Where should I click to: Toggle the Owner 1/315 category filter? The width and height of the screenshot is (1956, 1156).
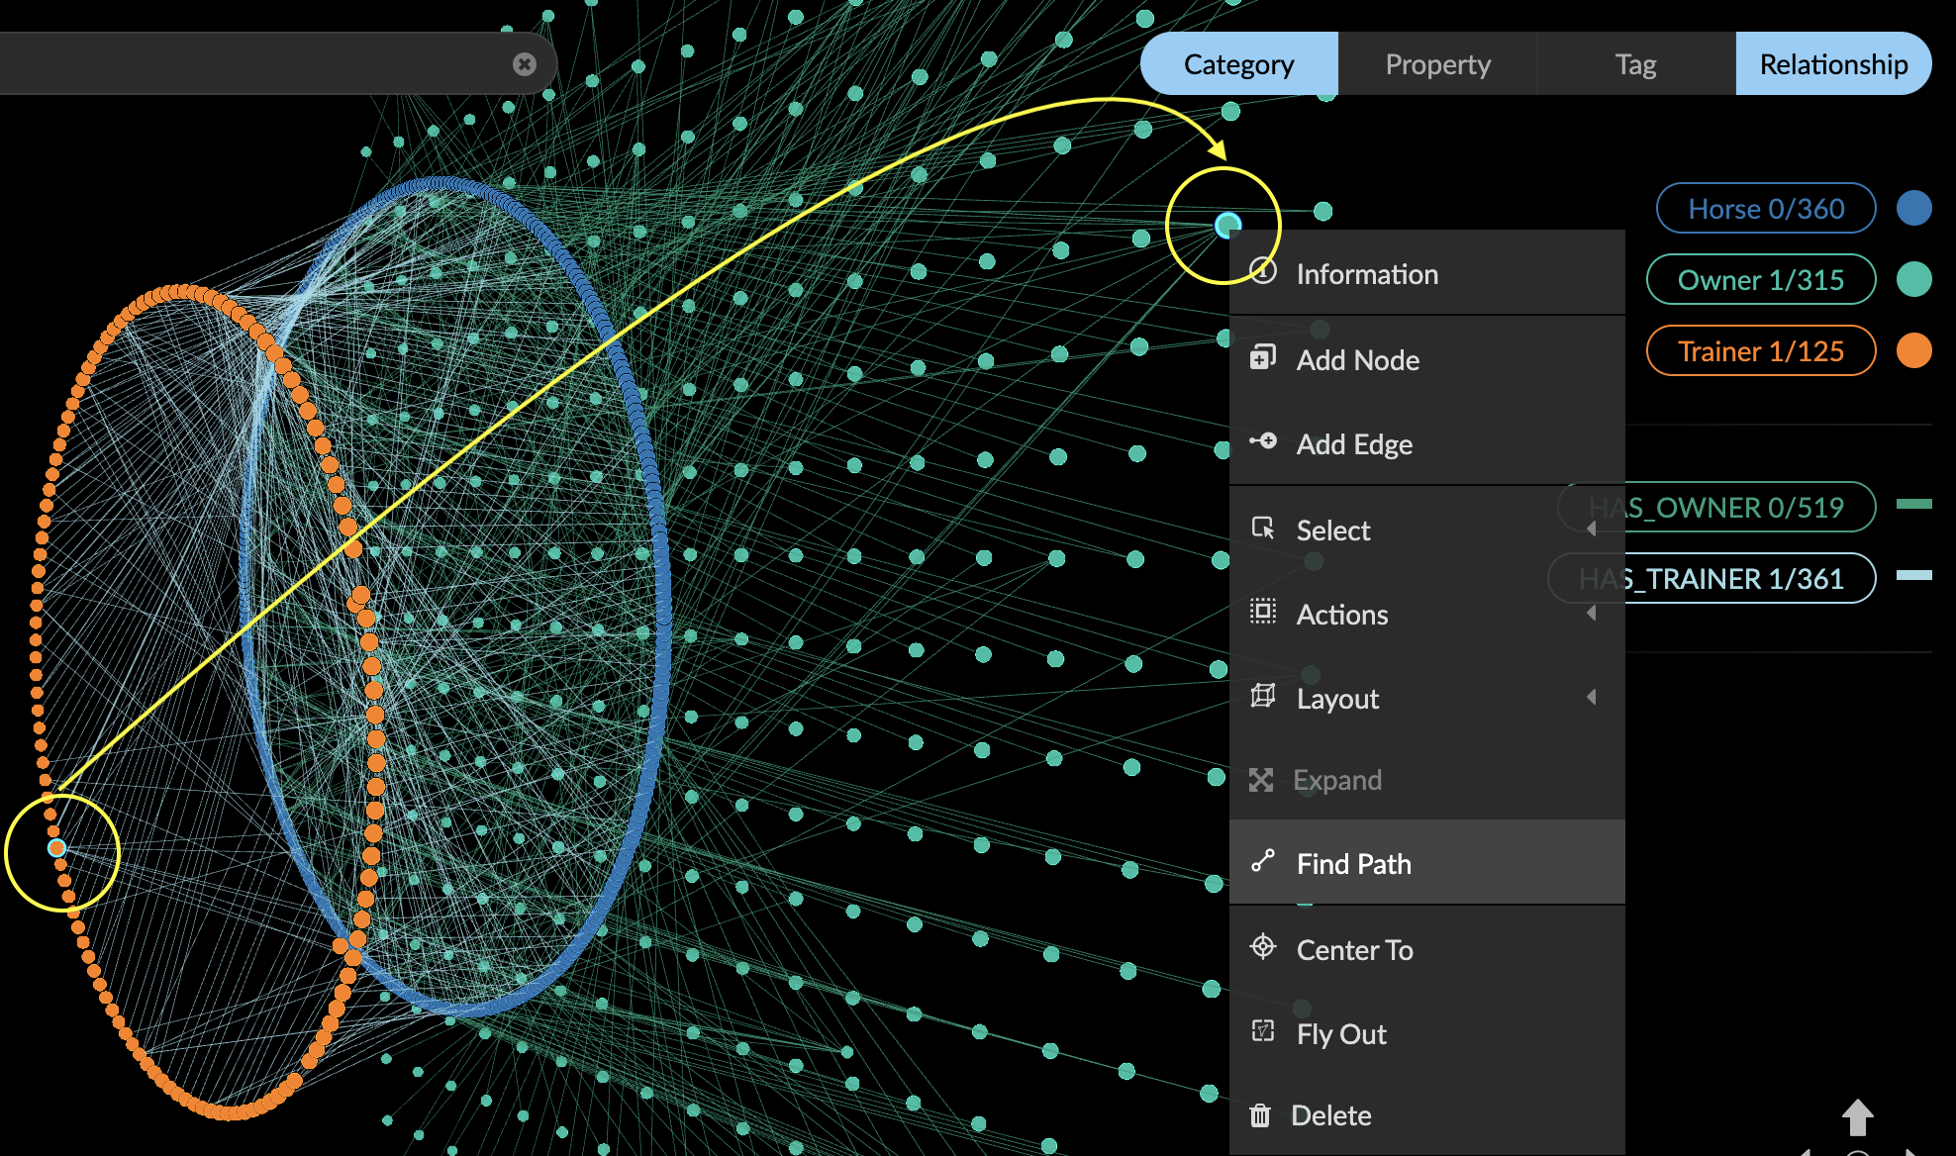point(1760,280)
